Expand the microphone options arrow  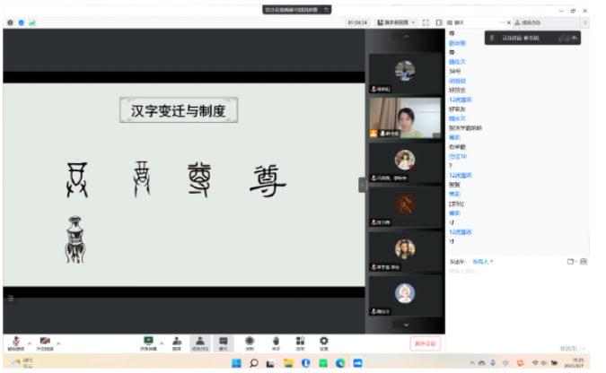pos(28,342)
